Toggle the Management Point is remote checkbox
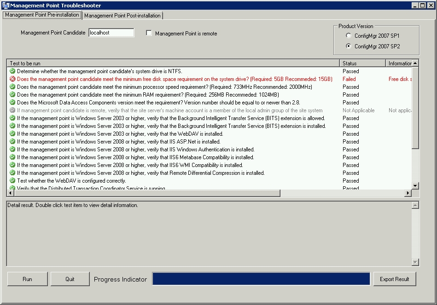The image size is (437, 305). pyautogui.click(x=149, y=33)
